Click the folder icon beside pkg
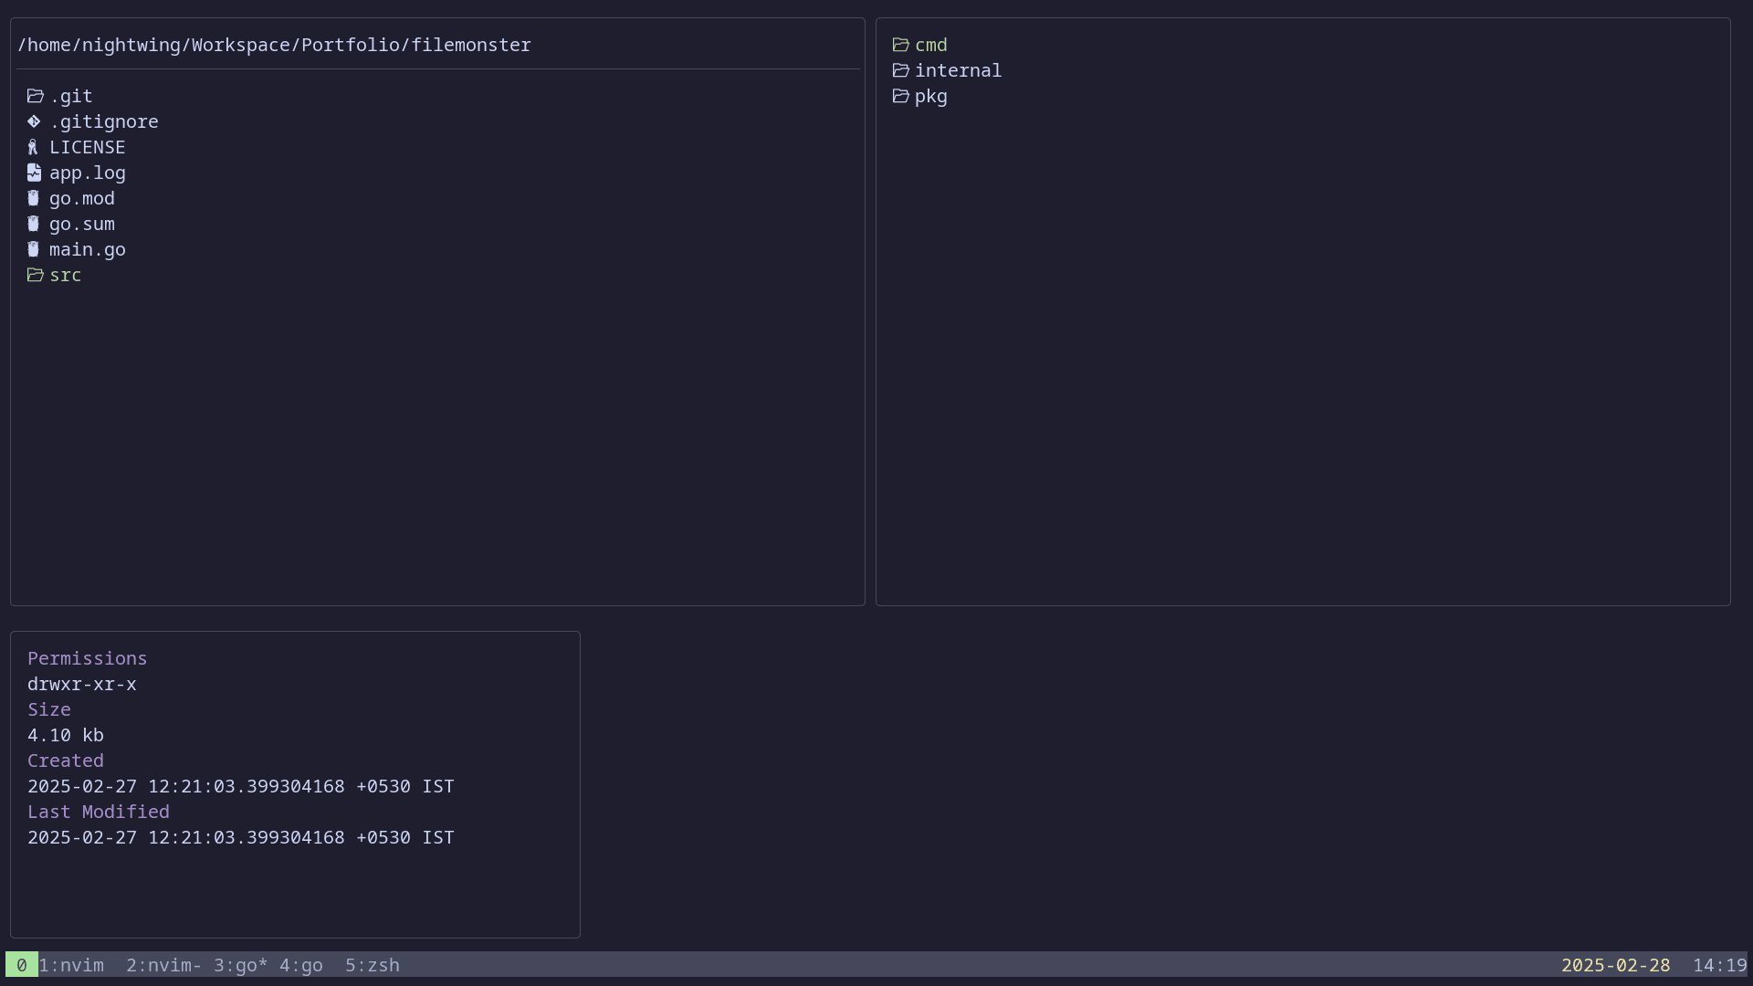Screen dimensions: 1753x986 901,96
